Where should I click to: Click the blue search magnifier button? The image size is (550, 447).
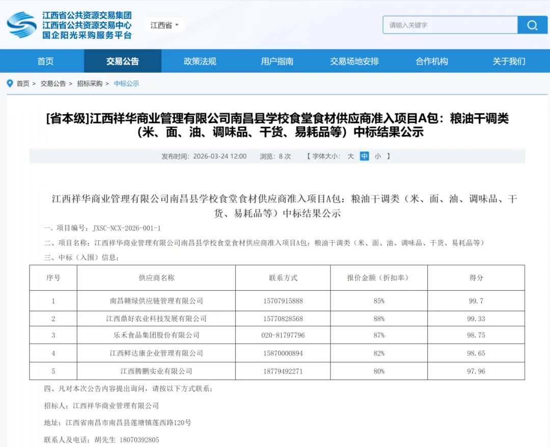click(x=532, y=25)
